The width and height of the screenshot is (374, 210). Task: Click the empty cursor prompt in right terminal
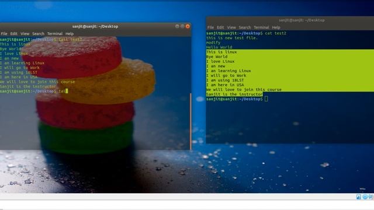[266, 99]
